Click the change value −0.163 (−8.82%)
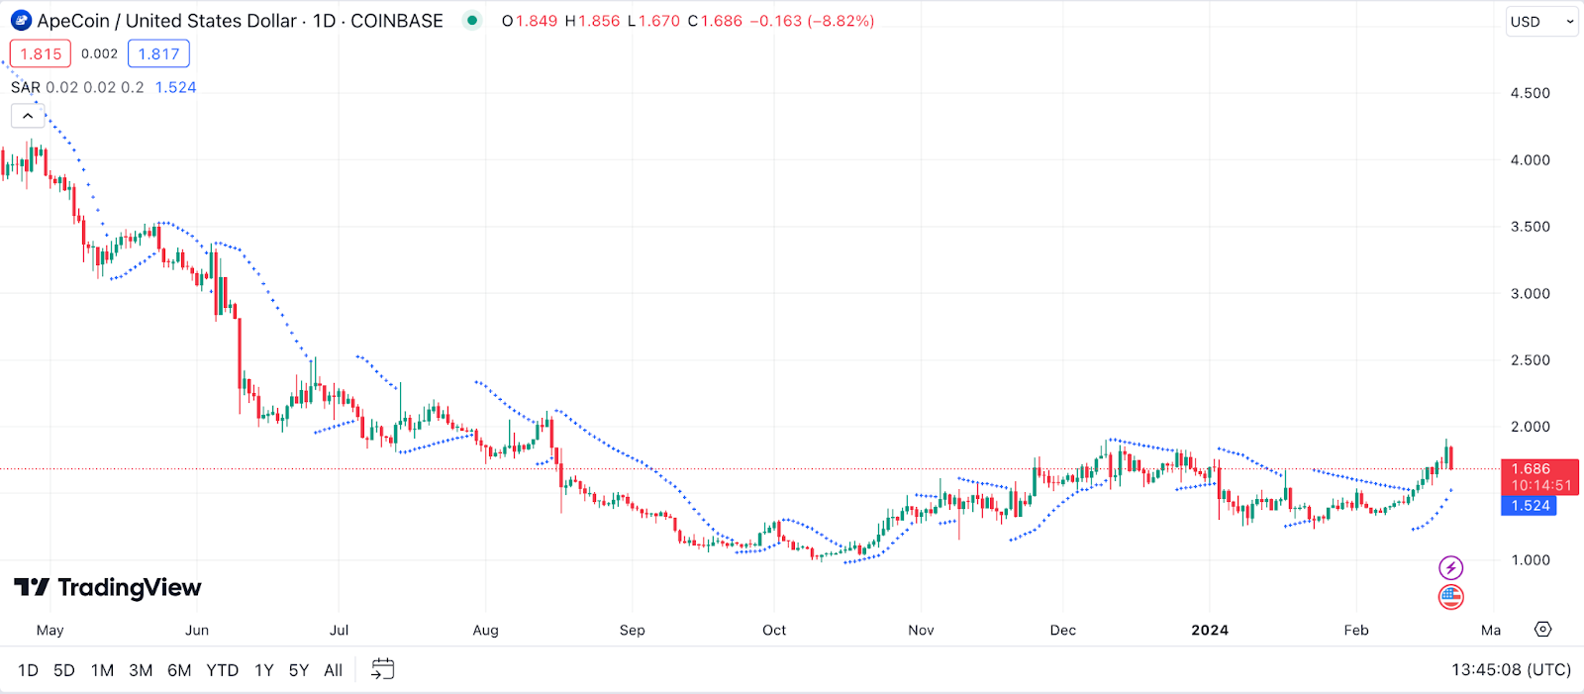 pos(812,21)
